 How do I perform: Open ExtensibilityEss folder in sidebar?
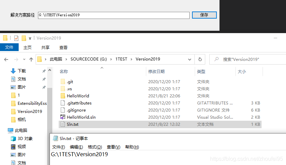pos(32,103)
